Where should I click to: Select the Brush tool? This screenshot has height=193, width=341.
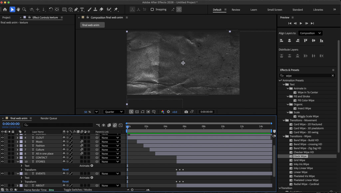[89, 9]
